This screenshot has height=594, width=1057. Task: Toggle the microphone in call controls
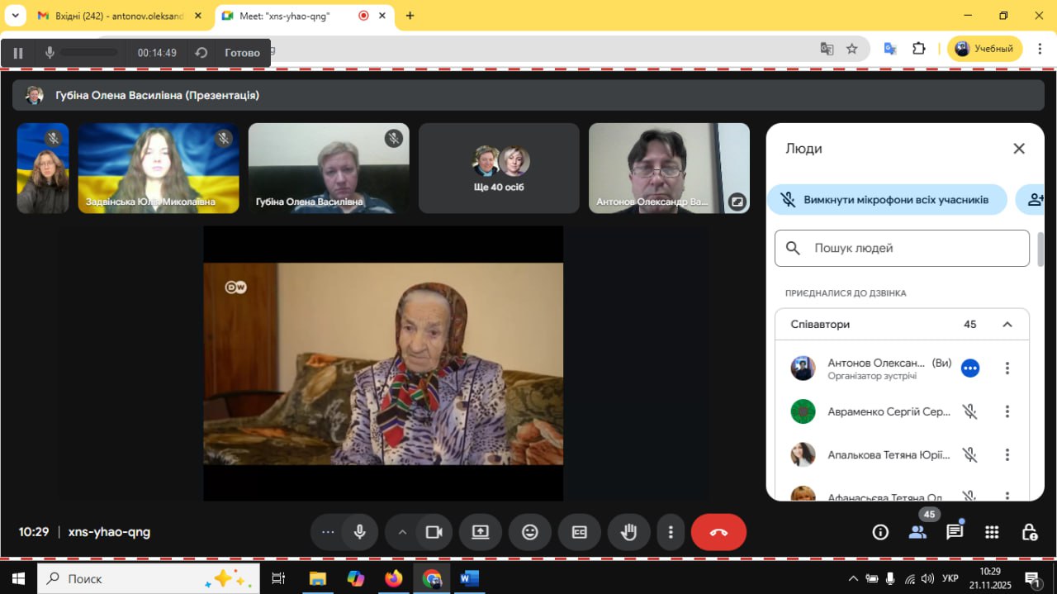(x=359, y=532)
